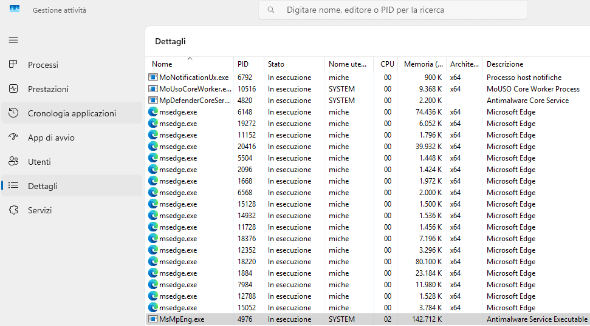The width and height of the screenshot is (590, 326).
Task: Click Antimalware Core Service description
Action: [527, 101]
